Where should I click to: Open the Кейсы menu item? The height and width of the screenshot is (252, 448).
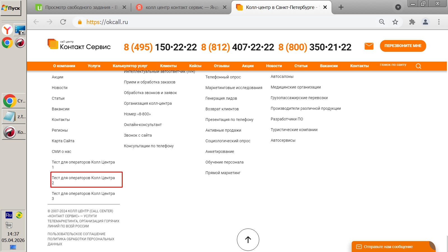click(195, 66)
